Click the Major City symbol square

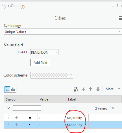30,118
